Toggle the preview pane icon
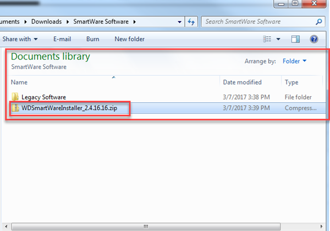 (x=295, y=39)
